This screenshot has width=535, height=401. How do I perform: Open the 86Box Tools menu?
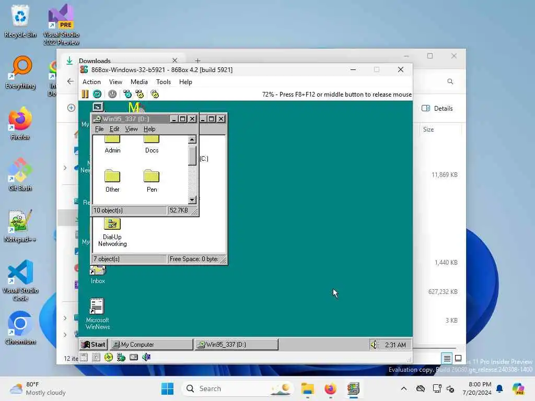click(164, 82)
